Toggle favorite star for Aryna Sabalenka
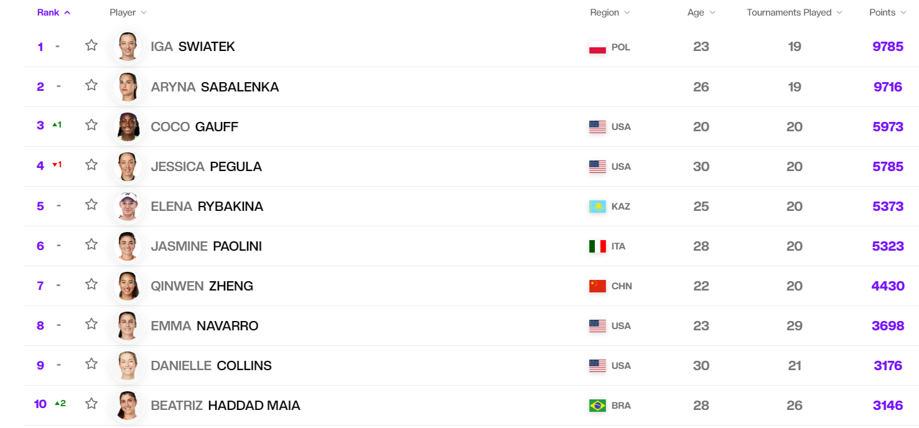This screenshot has height=428, width=919. [91, 85]
